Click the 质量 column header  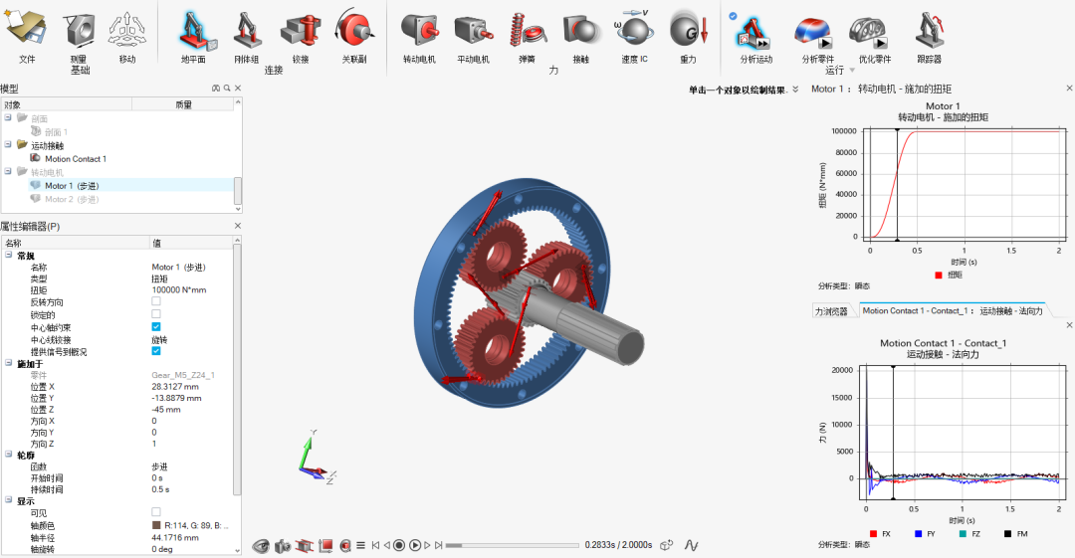[x=183, y=104]
